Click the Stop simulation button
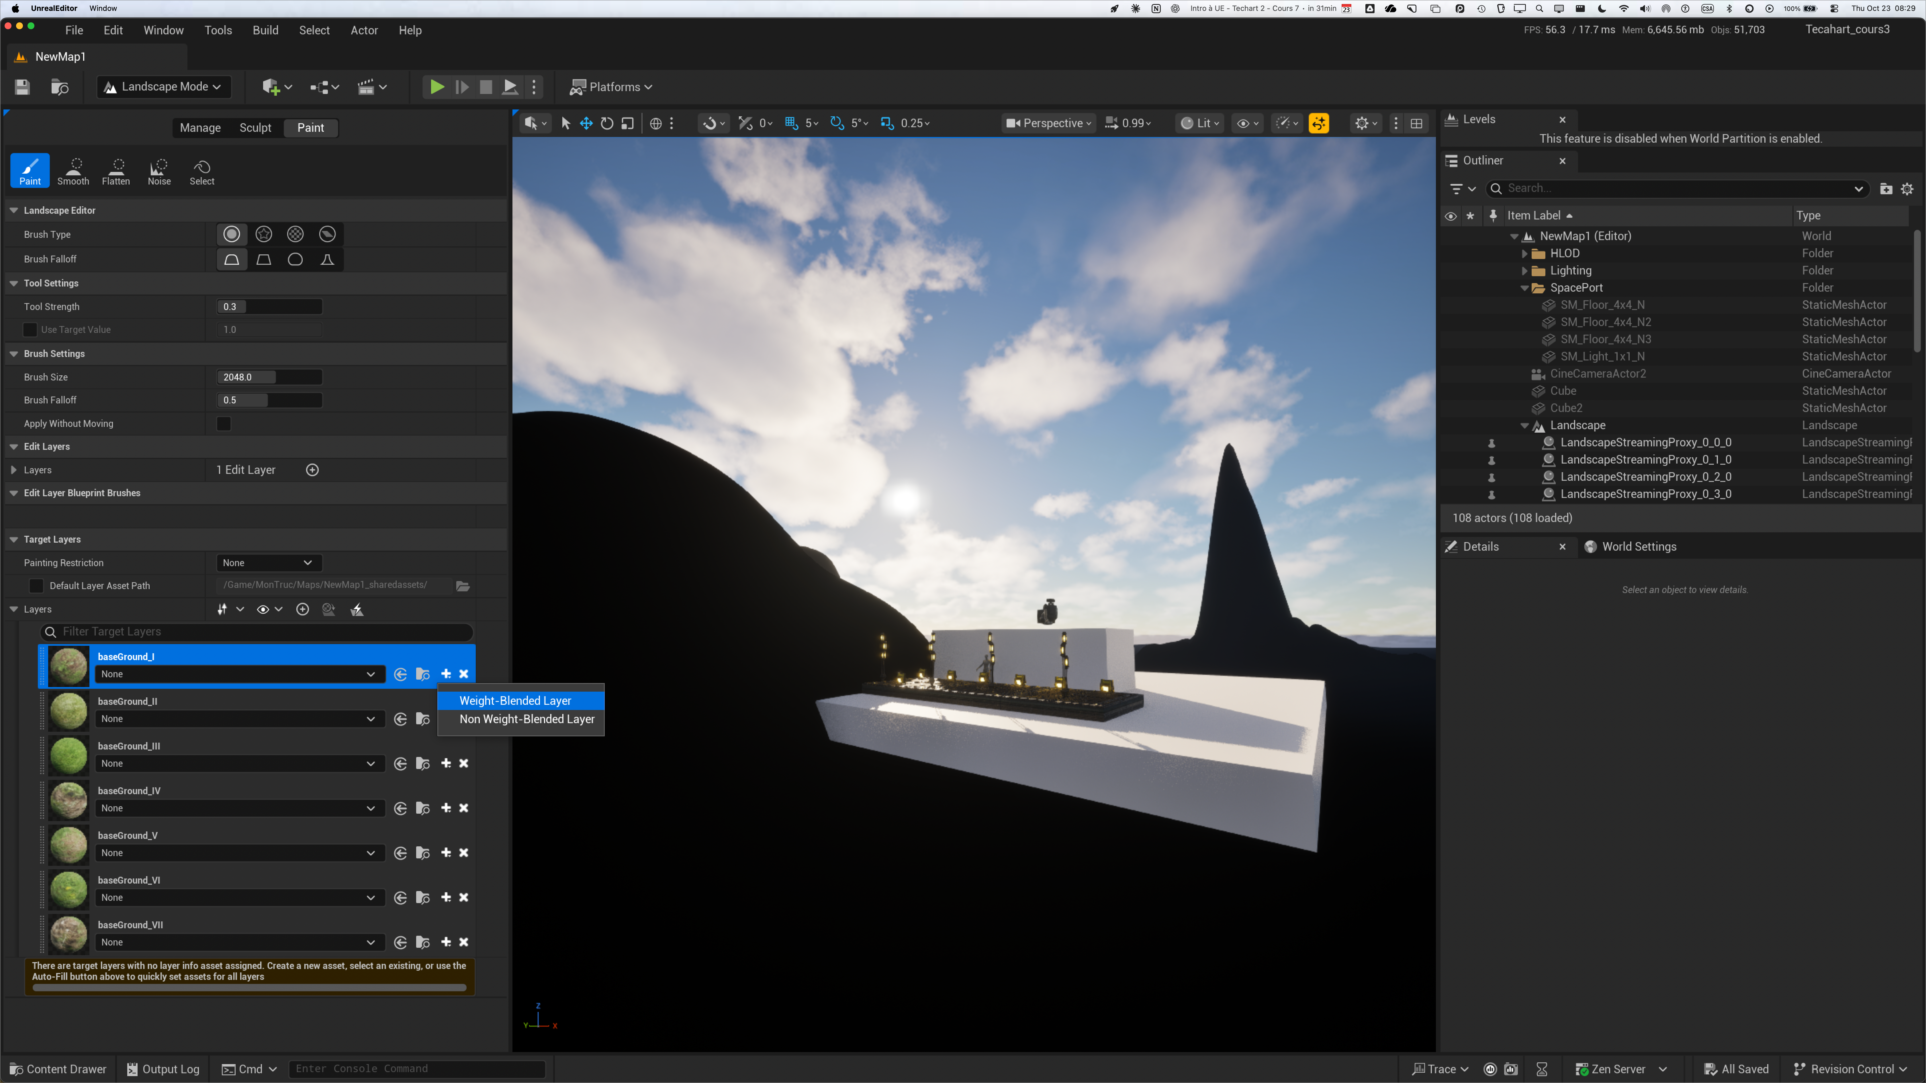 coord(486,87)
